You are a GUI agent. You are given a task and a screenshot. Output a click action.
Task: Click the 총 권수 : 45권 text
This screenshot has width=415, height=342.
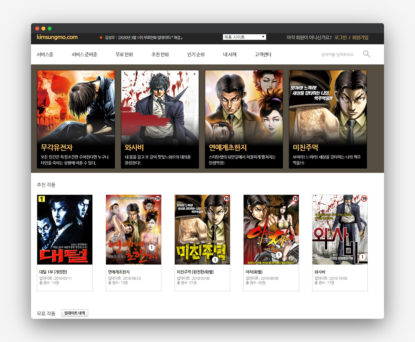[x=255, y=283]
